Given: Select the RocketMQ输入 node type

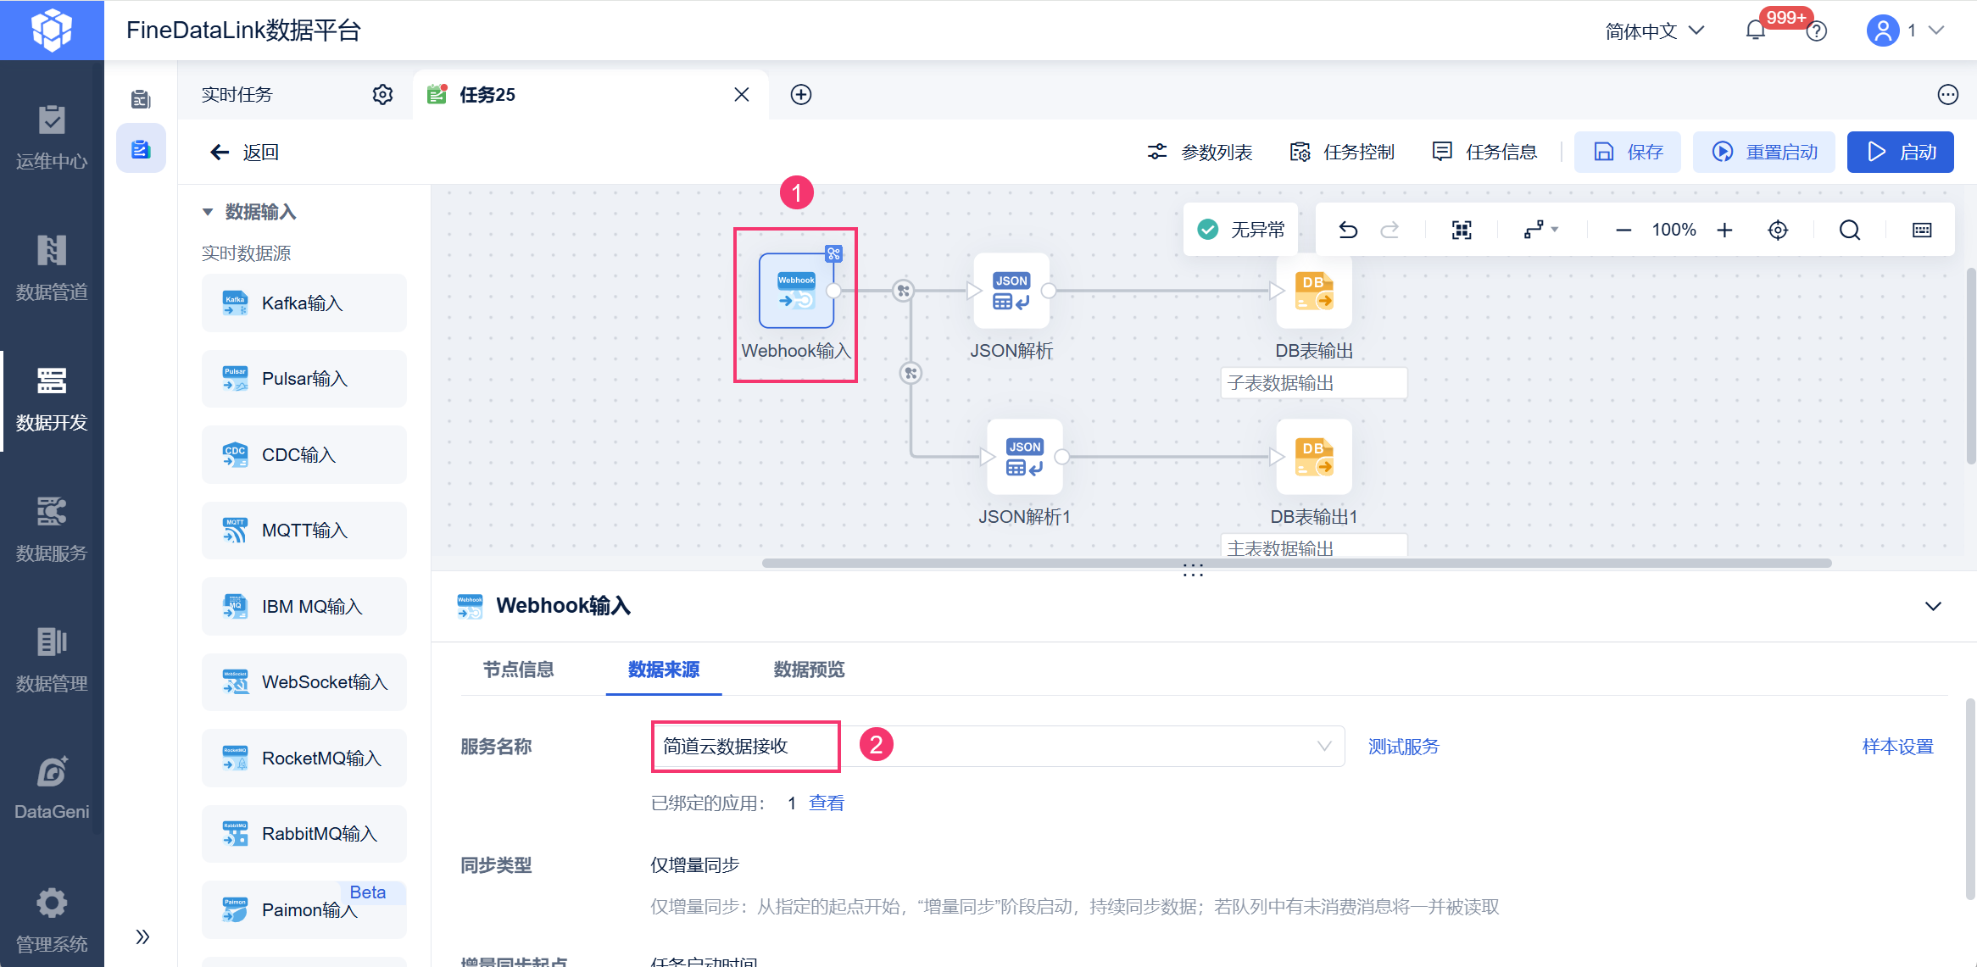Looking at the screenshot, I should [304, 759].
